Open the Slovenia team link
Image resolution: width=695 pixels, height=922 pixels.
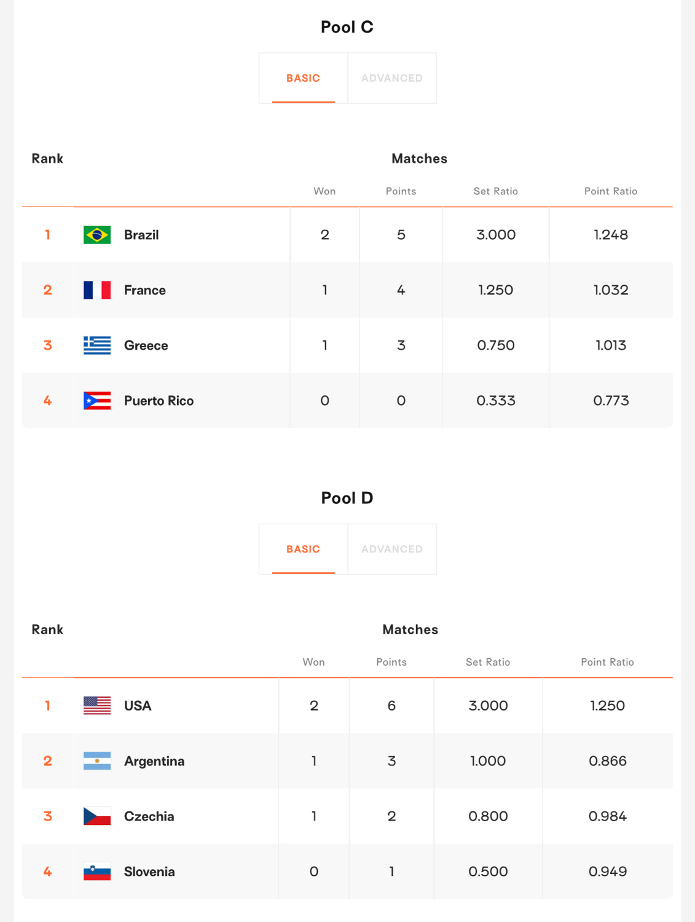[x=149, y=872]
